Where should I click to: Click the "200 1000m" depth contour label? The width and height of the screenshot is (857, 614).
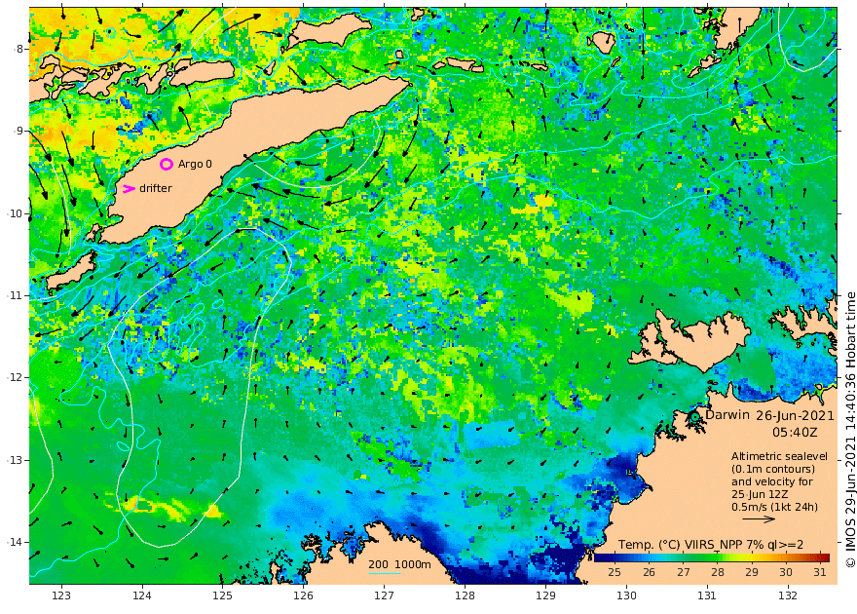point(399,564)
